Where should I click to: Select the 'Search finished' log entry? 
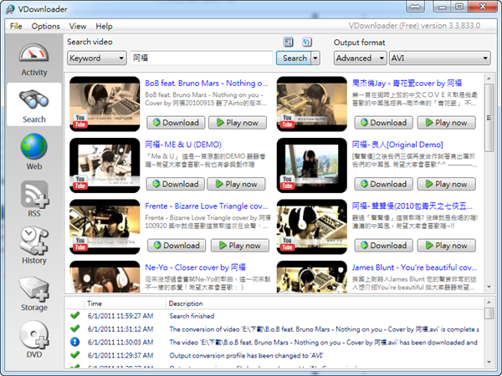(274, 316)
